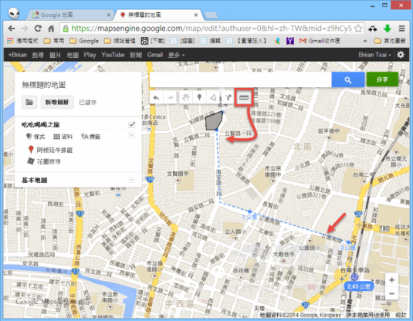Open Play in the Google bar

pos(90,55)
